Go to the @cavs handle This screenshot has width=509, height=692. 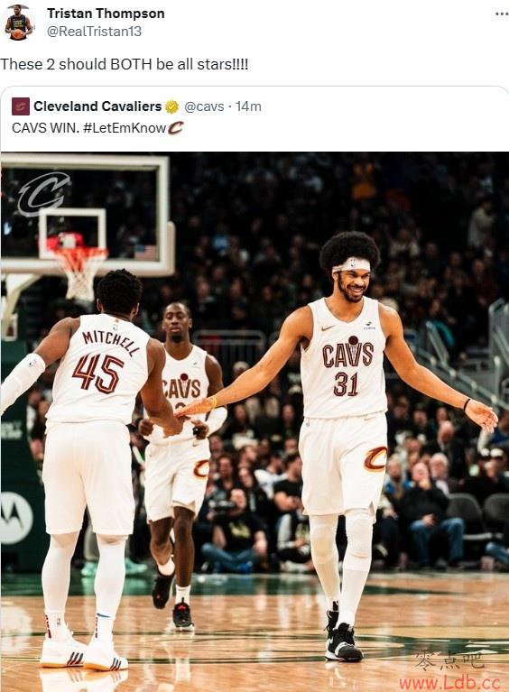(204, 106)
